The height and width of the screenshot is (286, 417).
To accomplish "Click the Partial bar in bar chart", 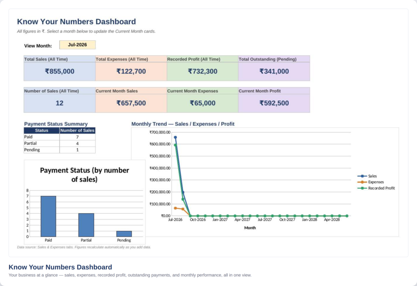I will (x=86, y=225).
